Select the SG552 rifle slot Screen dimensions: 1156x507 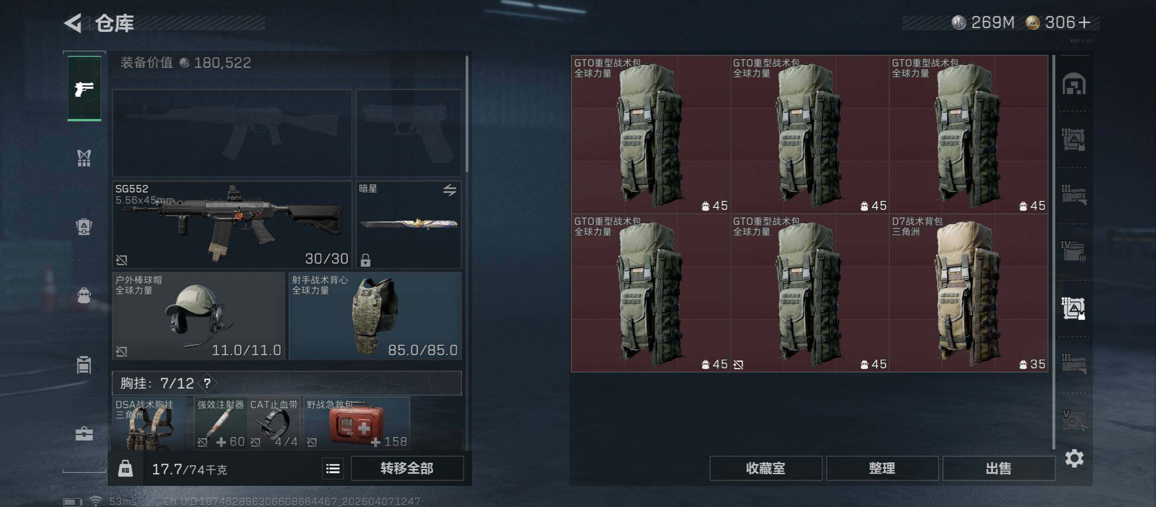click(x=232, y=224)
